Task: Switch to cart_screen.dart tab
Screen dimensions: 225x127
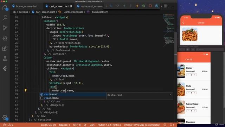Action: coord(59,6)
